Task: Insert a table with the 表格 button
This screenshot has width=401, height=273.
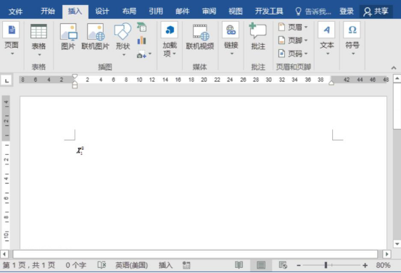Action: click(x=38, y=40)
